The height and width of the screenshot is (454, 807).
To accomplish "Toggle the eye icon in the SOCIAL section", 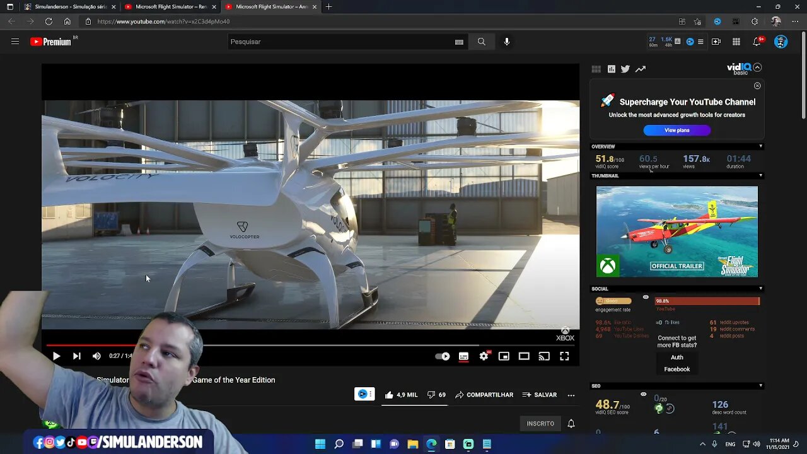I will [646, 297].
